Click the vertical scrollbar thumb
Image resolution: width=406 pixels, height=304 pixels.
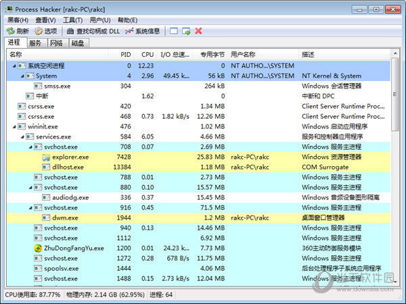click(x=395, y=95)
